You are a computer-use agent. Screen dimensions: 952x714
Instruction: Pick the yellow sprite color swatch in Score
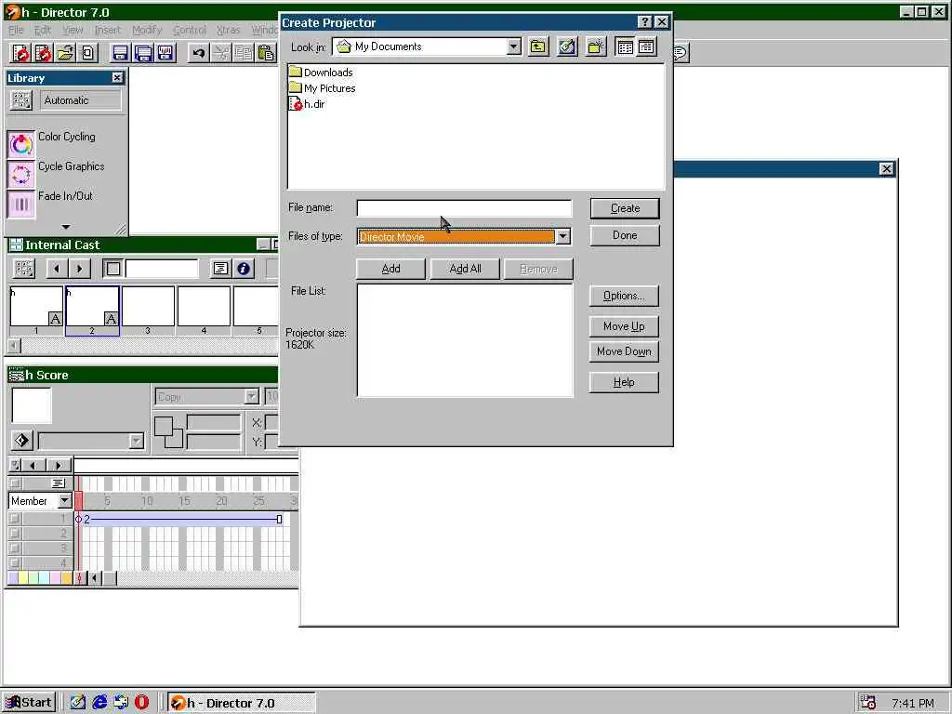[x=23, y=578]
